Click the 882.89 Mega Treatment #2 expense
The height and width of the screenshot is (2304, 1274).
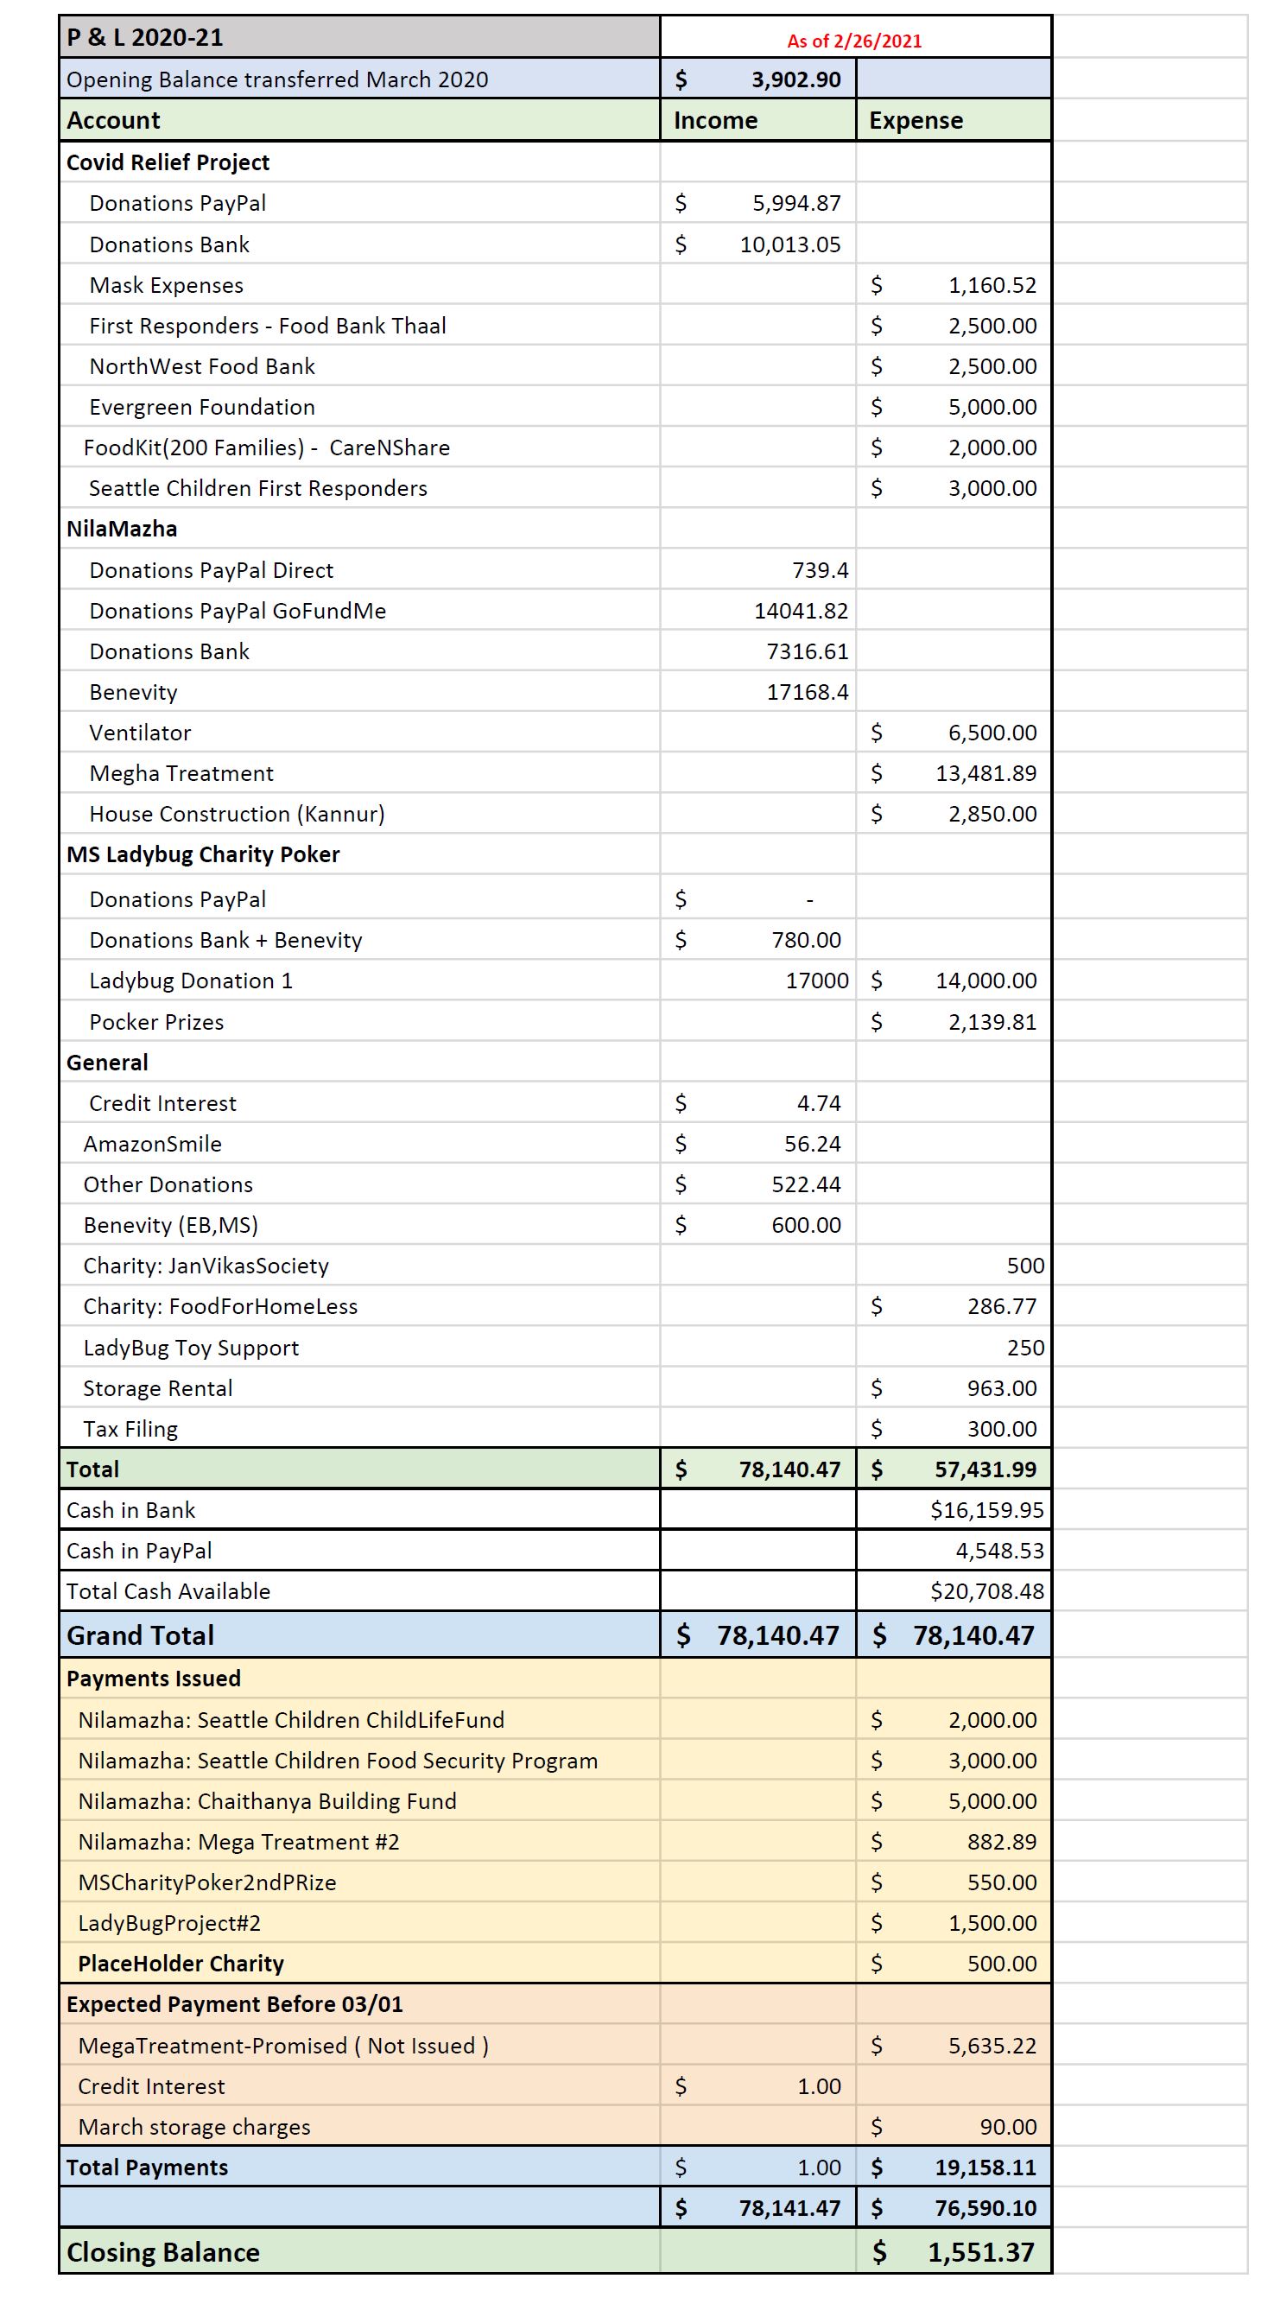click(x=953, y=1842)
